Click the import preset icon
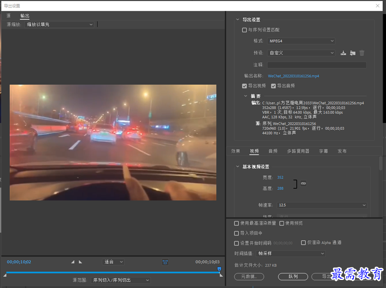Screen dimensions: 386x288 point(353,53)
